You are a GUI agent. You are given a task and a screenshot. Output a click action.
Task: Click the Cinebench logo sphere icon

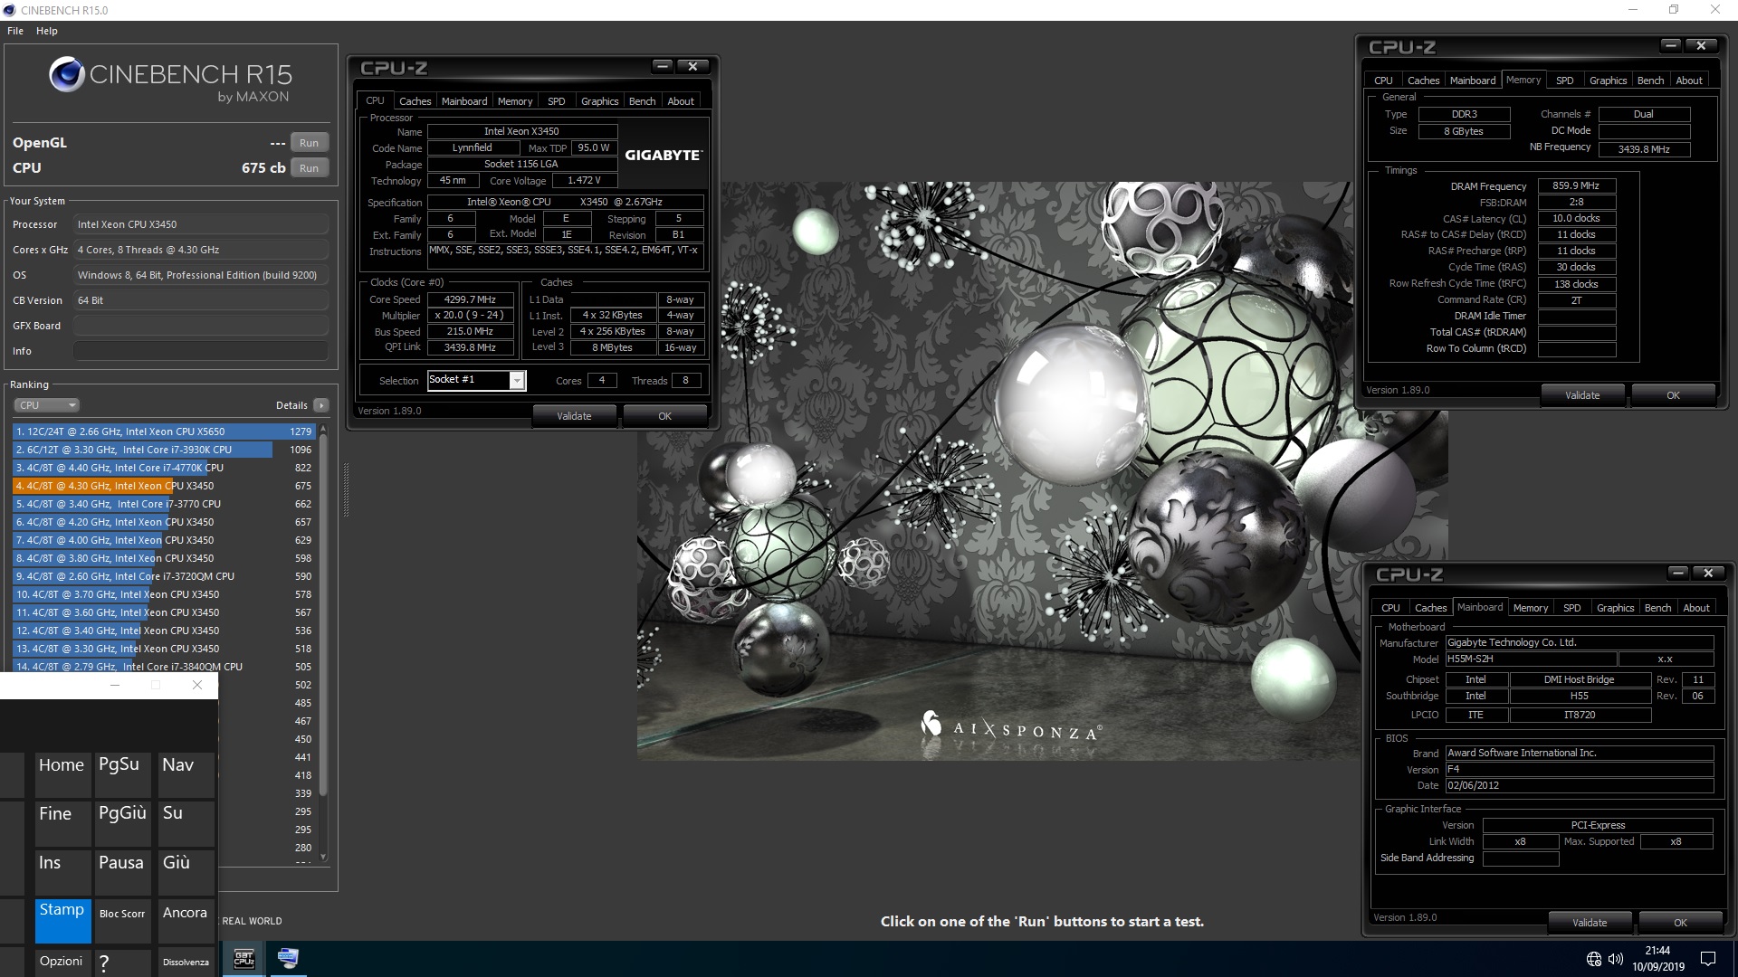(x=66, y=74)
